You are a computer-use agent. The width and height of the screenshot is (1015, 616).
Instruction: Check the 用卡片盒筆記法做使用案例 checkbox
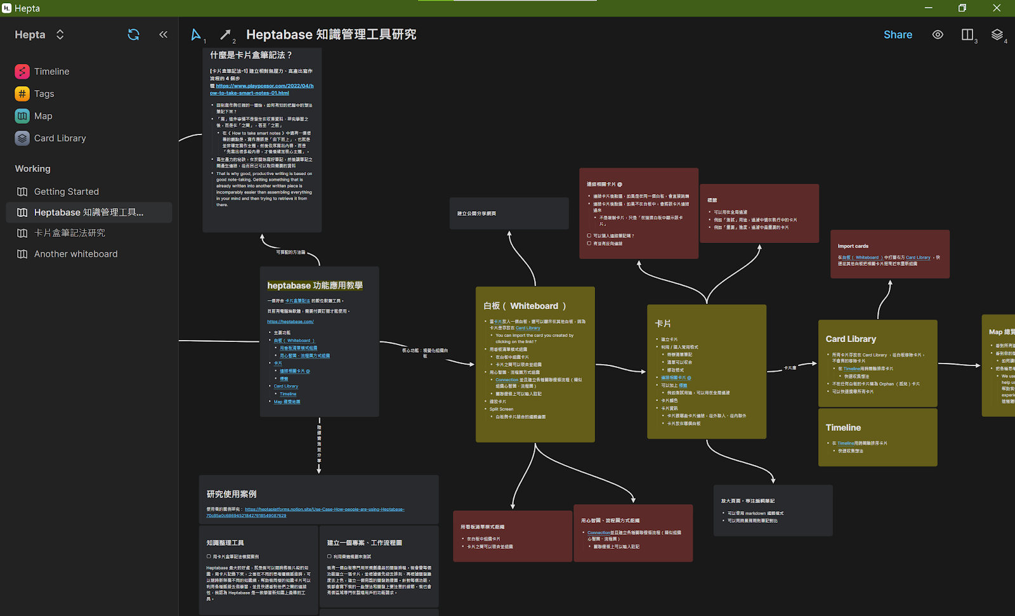(x=208, y=556)
